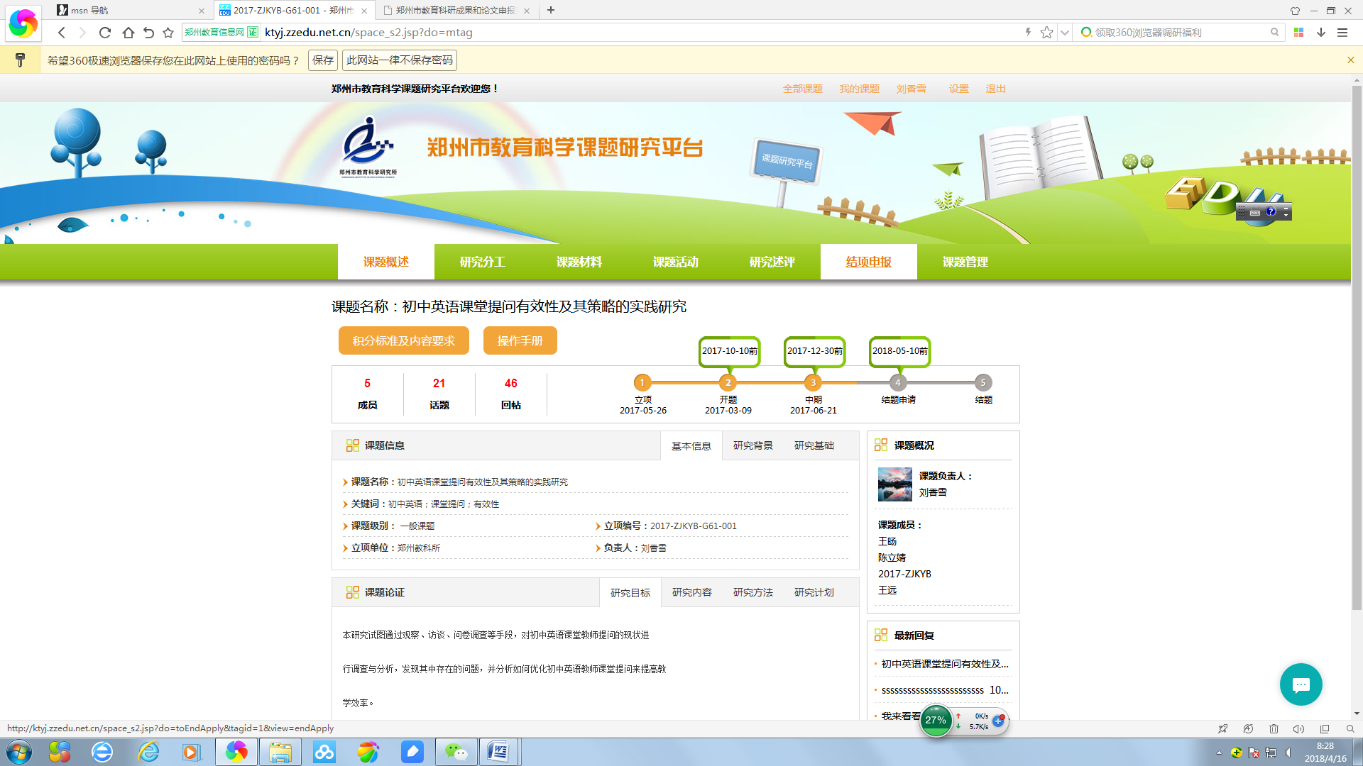Click 积分标准及内容要求 button
Image resolution: width=1363 pixels, height=766 pixels.
pos(404,340)
